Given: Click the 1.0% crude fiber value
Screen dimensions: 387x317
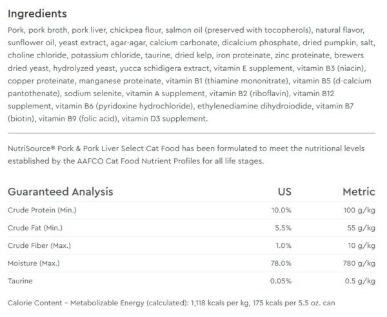Looking at the screenshot, I should coord(283,245).
